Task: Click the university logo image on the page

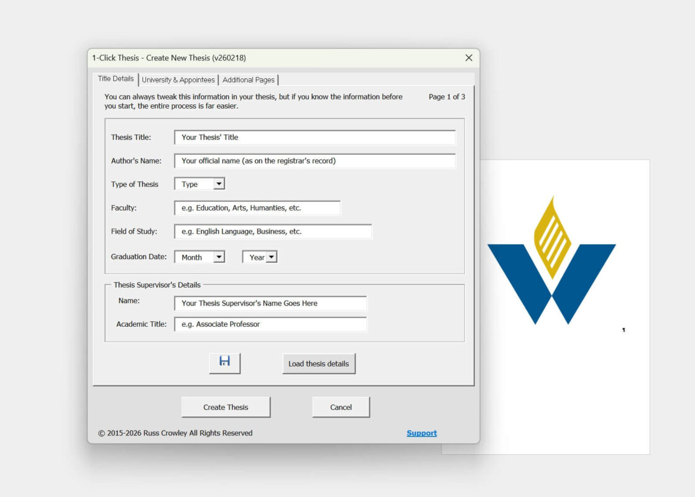Action: click(x=551, y=261)
